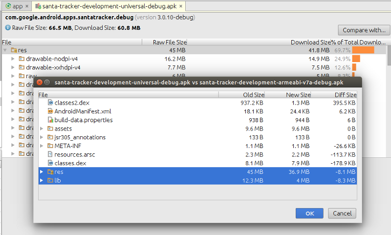391x235 pixels.
Task: Click res orange download percentage bar
Action: point(363,50)
